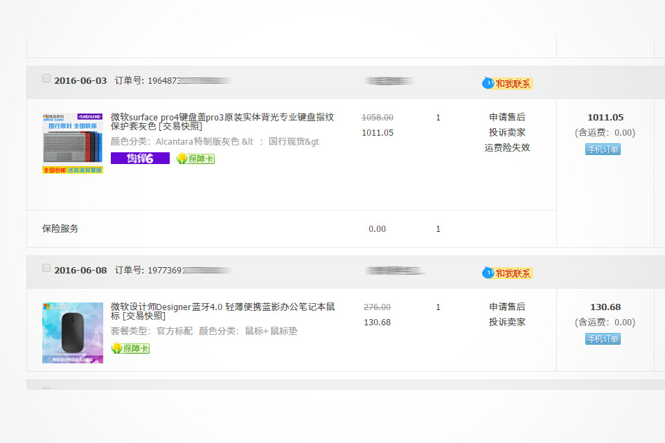Click the 手机订单 button on the 130.68 order
This screenshot has width=665, height=443.
coord(603,339)
